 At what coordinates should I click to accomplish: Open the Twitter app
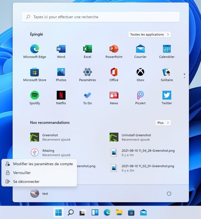[167, 98]
